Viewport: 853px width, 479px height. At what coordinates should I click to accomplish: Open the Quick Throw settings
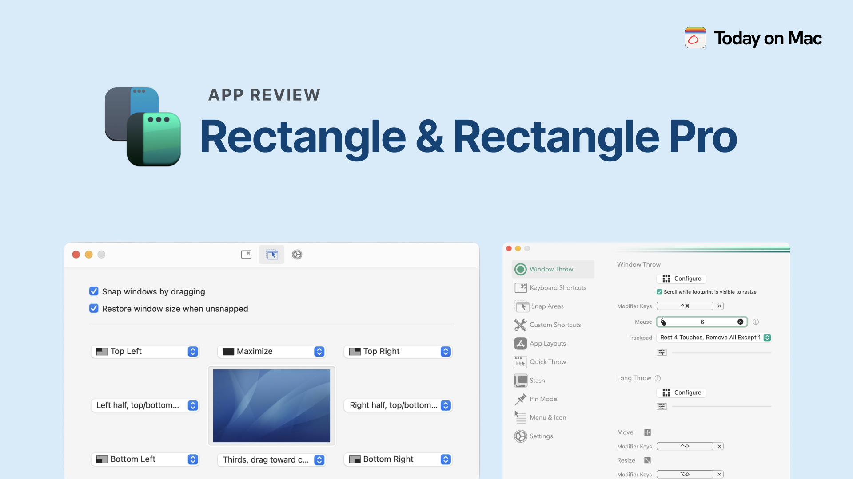tap(547, 362)
